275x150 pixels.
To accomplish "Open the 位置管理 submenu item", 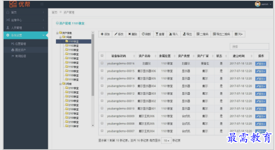I will click(26, 44).
